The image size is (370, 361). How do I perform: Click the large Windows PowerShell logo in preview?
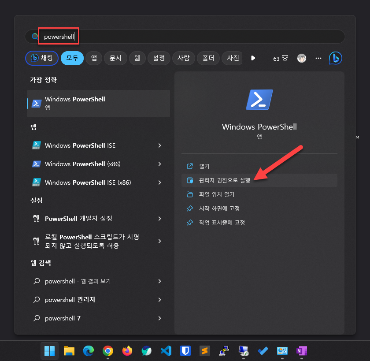[259, 100]
